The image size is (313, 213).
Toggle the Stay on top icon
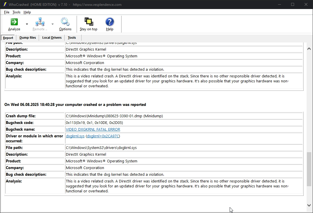(89, 22)
